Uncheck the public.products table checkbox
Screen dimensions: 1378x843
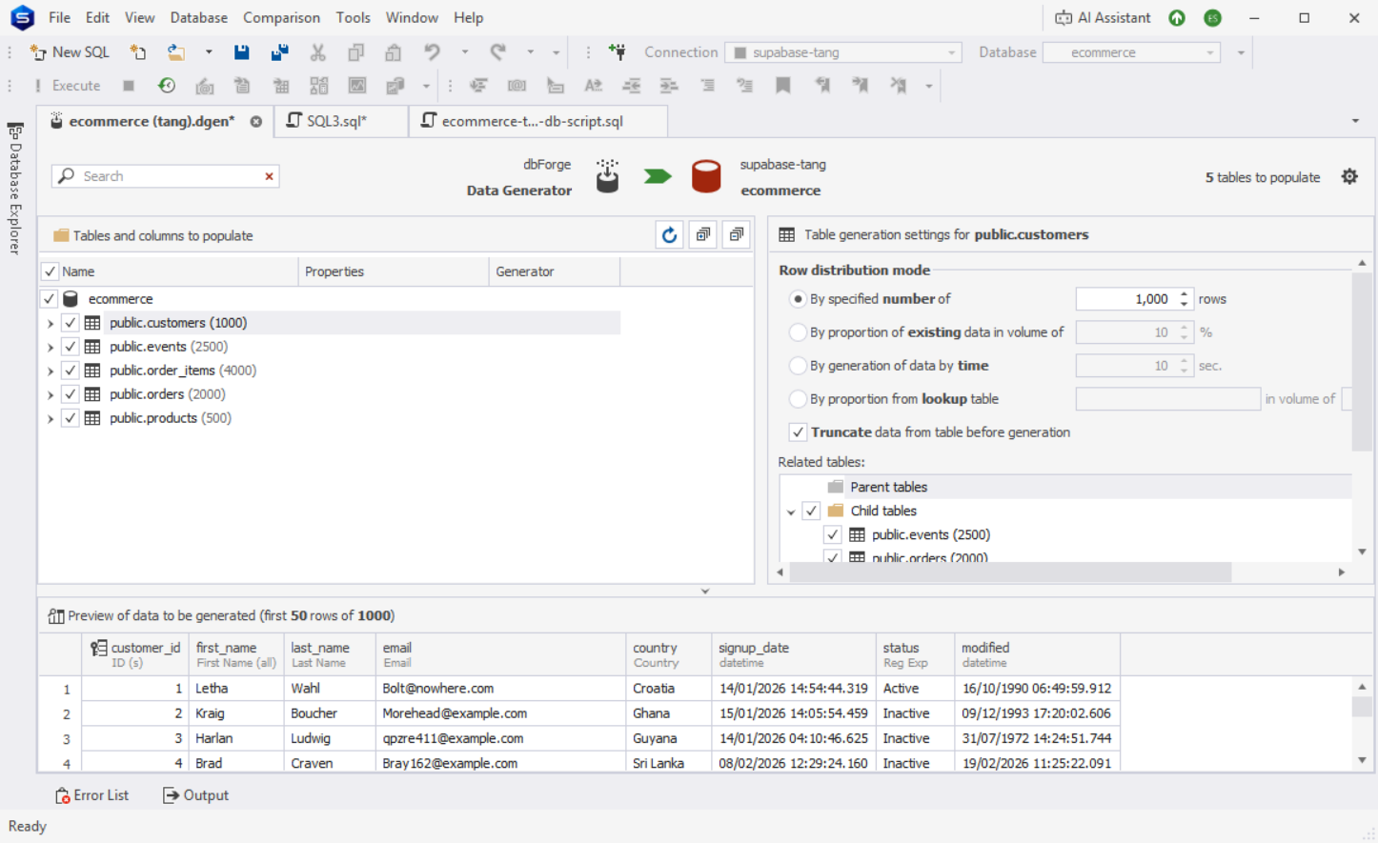[x=71, y=418]
